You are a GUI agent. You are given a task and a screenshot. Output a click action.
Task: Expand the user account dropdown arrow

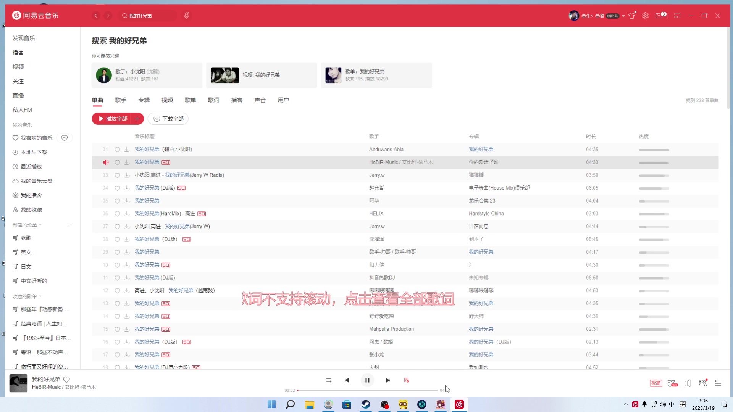pyautogui.click(x=623, y=16)
